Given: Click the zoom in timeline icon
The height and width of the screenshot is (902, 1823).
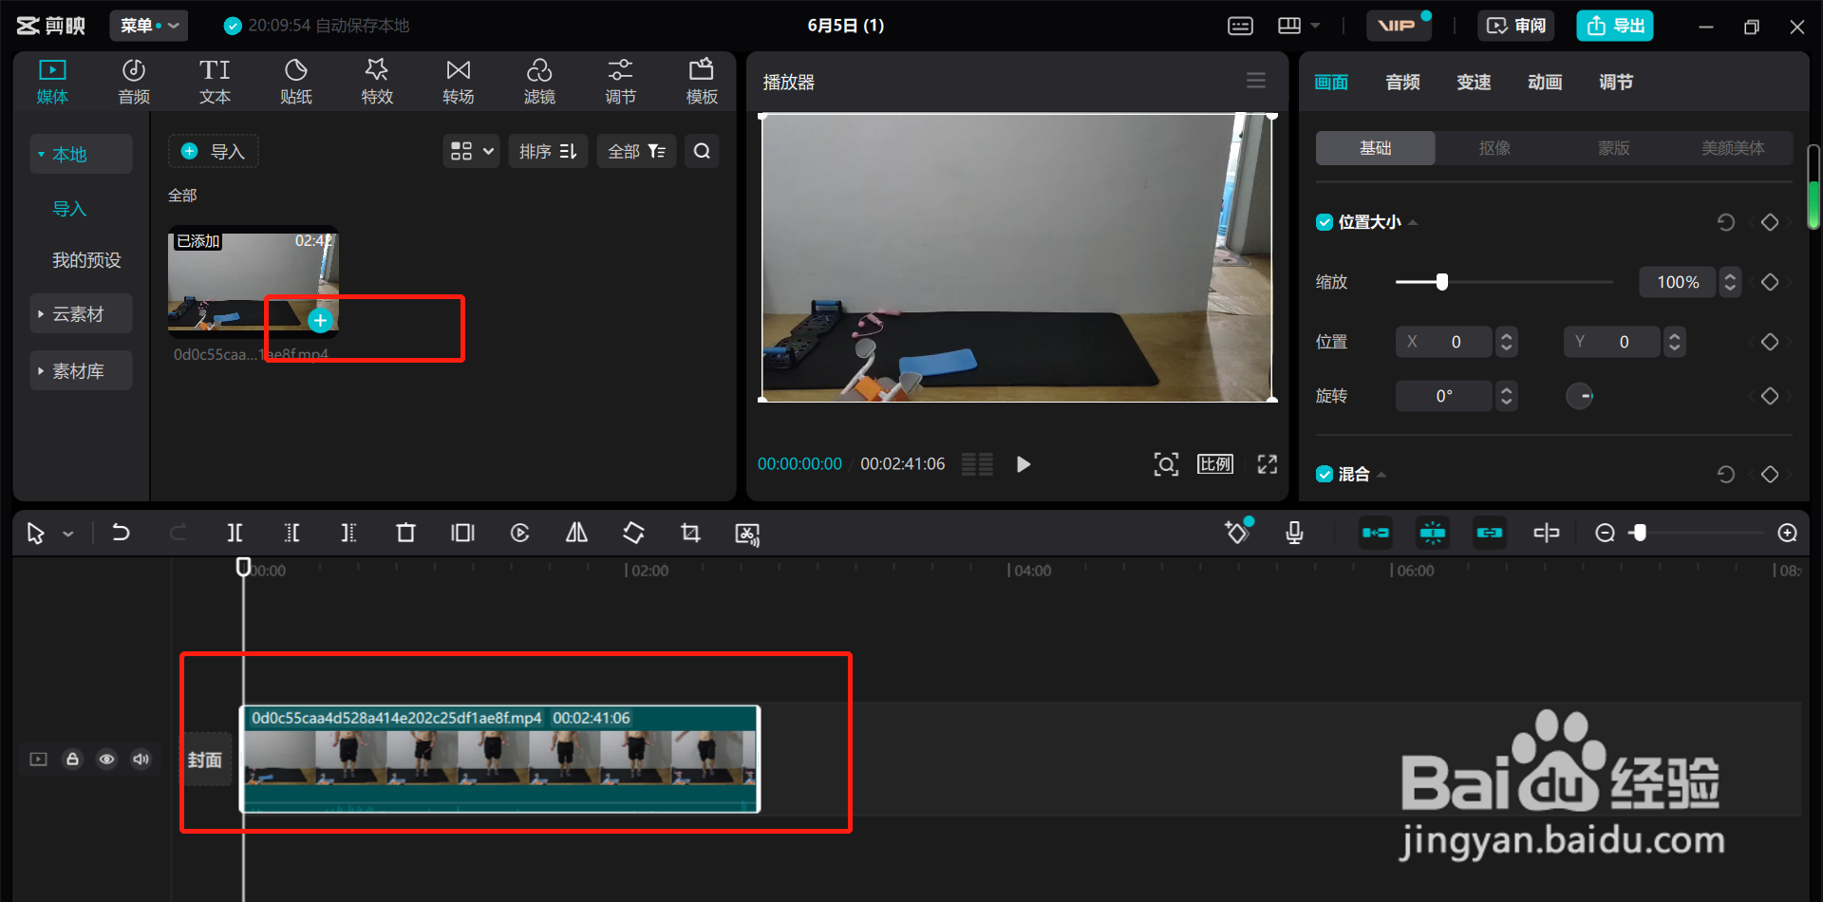Looking at the screenshot, I should click(1787, 533).
